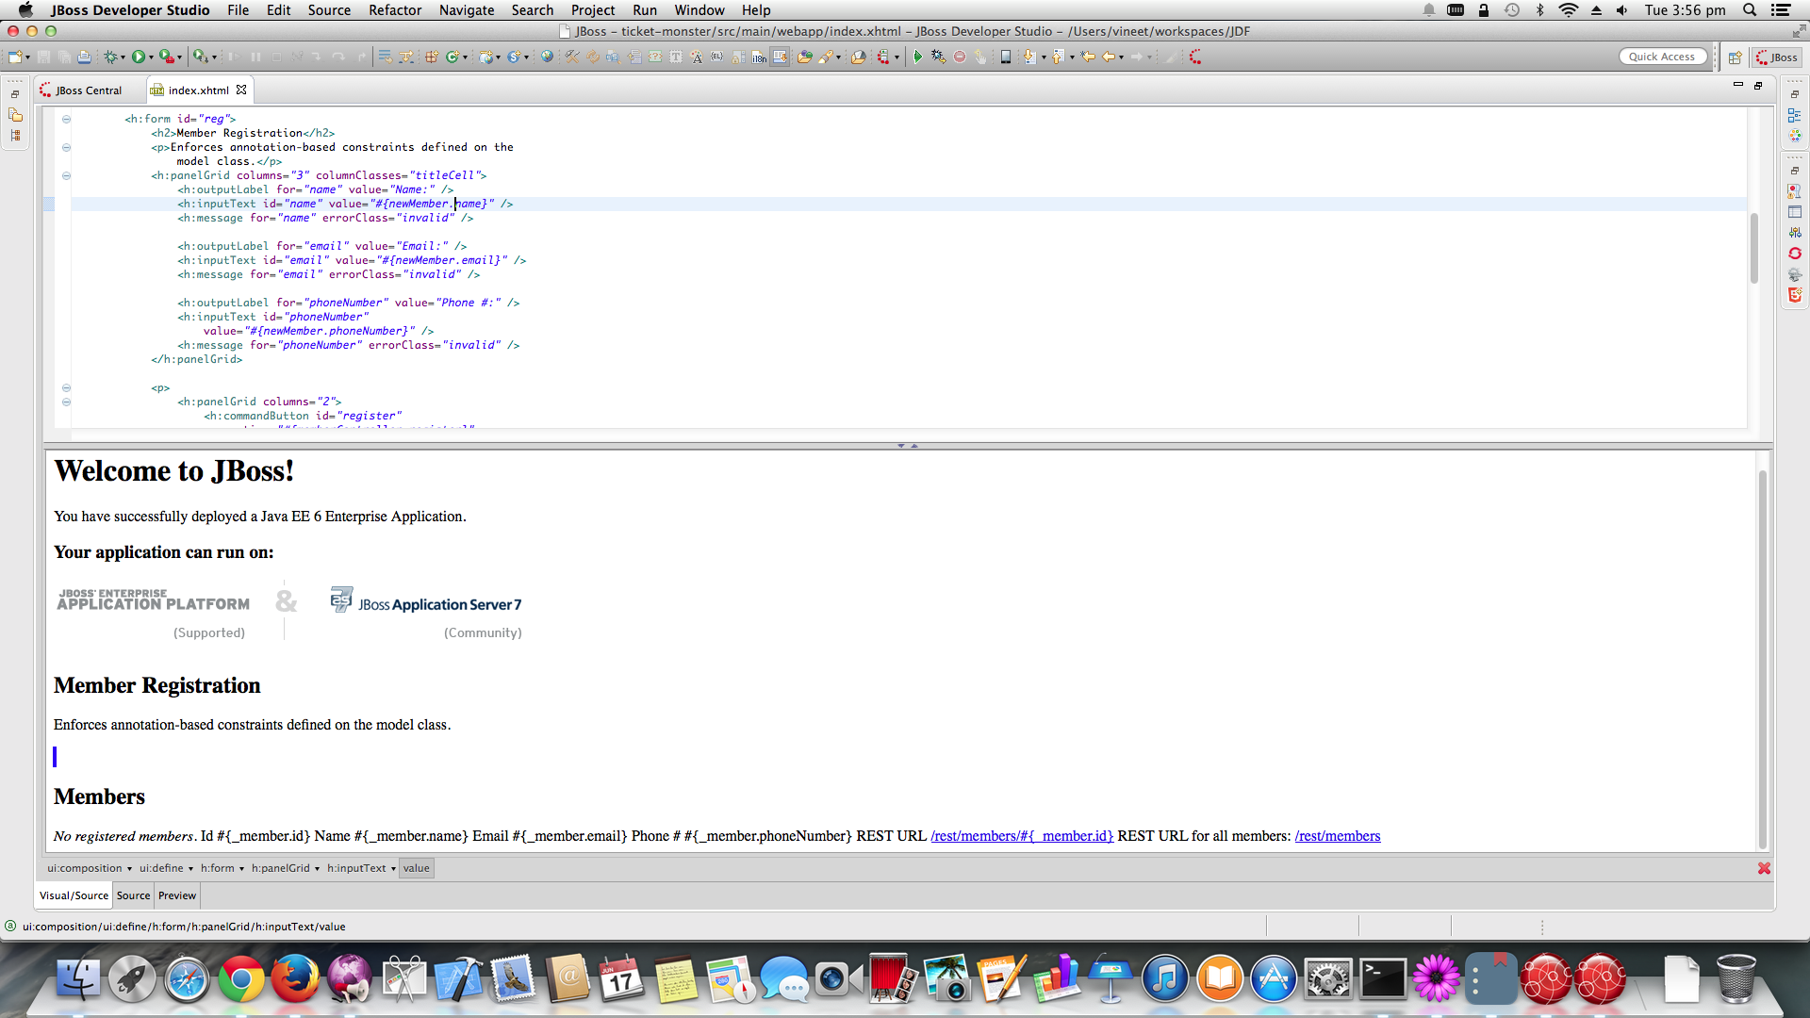Image resolution: width=1810 pixels, height=1018 pixels.
Task: Expand the Run button dropdown arrow
Action: point(151,57)
